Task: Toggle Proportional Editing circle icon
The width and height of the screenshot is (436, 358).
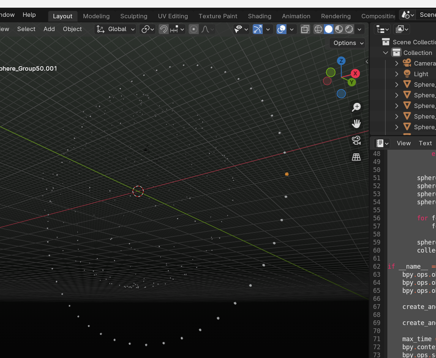Action: point(193,29)
